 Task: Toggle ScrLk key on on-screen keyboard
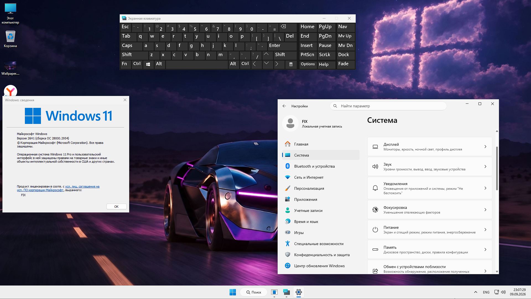326,55
